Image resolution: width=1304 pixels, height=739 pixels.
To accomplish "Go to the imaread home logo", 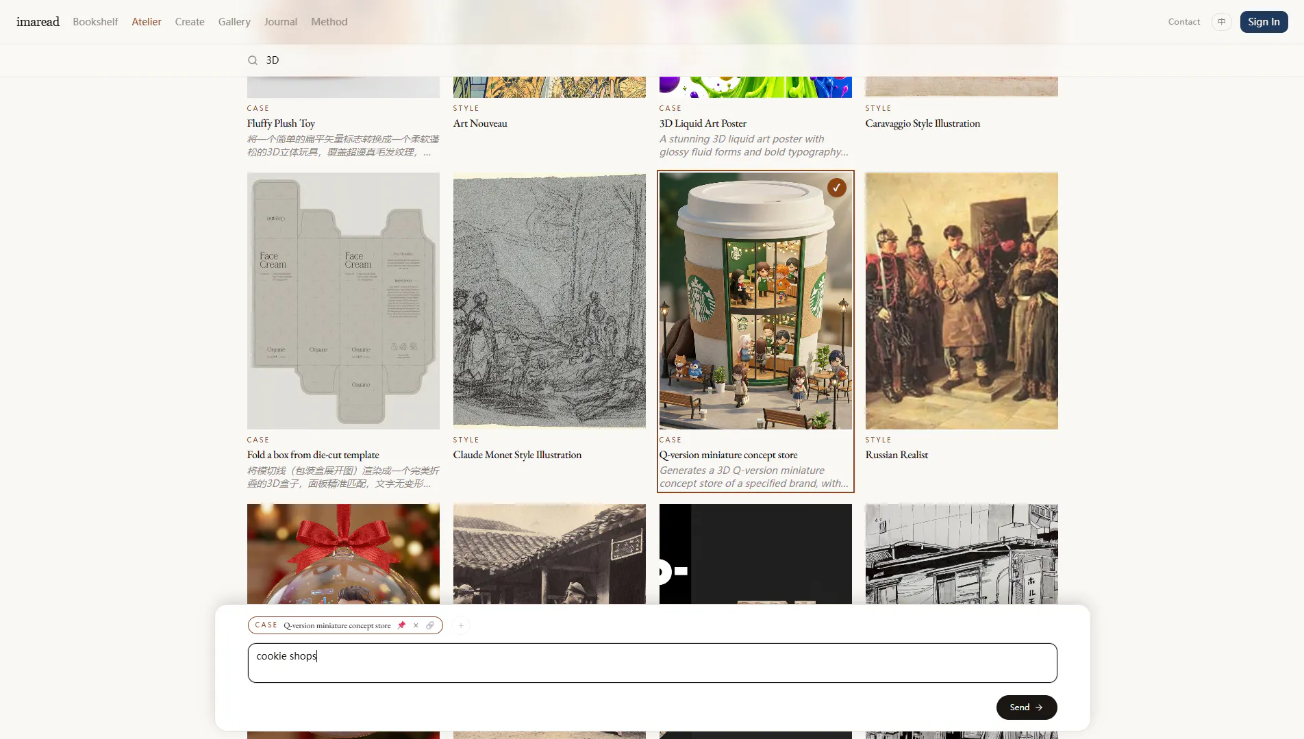I will pos(38,22).
